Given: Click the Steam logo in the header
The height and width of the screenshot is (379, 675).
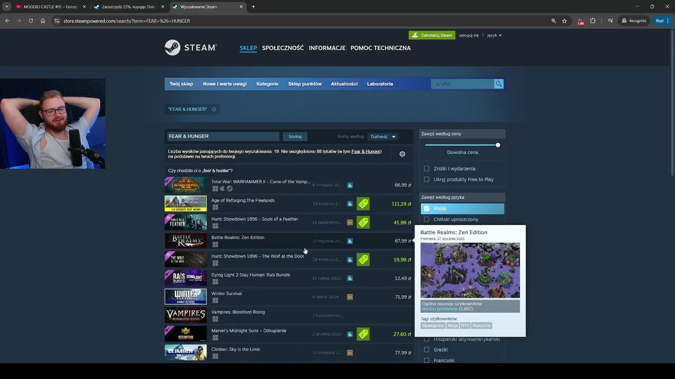Looking at the screenshot, I should click(190, 47).
